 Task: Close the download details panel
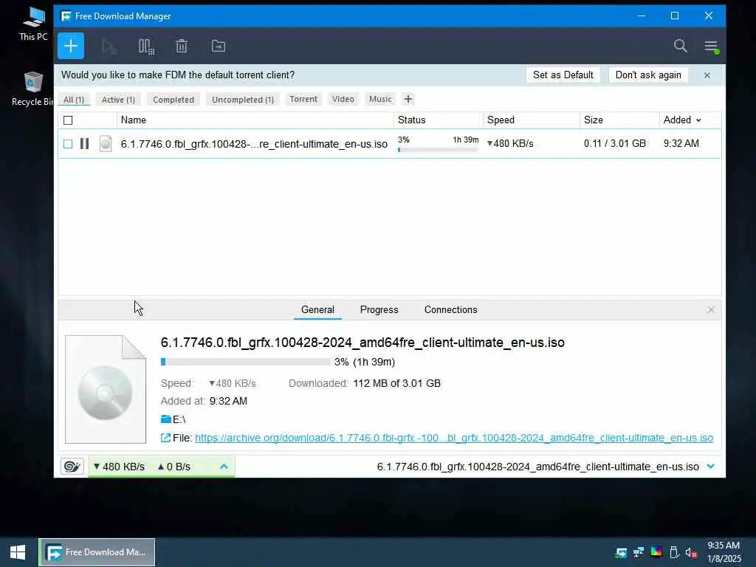point(711,309)
